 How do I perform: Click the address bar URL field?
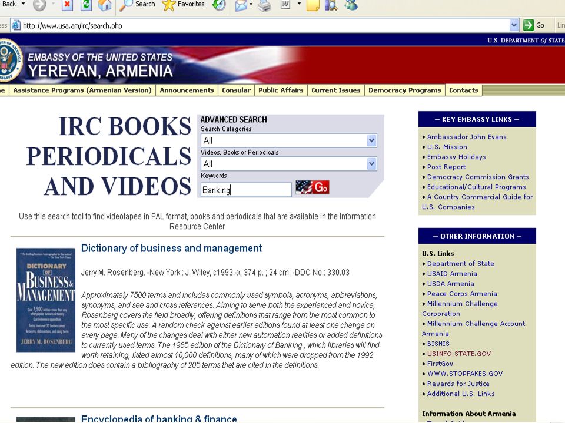point(265,25)
